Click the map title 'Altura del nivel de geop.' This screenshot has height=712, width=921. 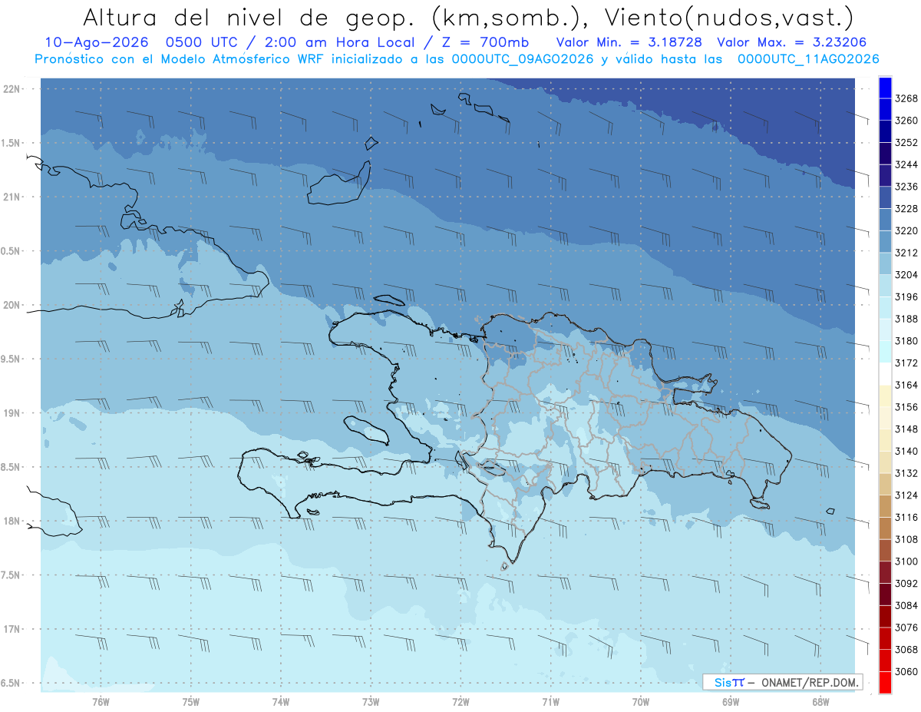[x=250, y=17]
